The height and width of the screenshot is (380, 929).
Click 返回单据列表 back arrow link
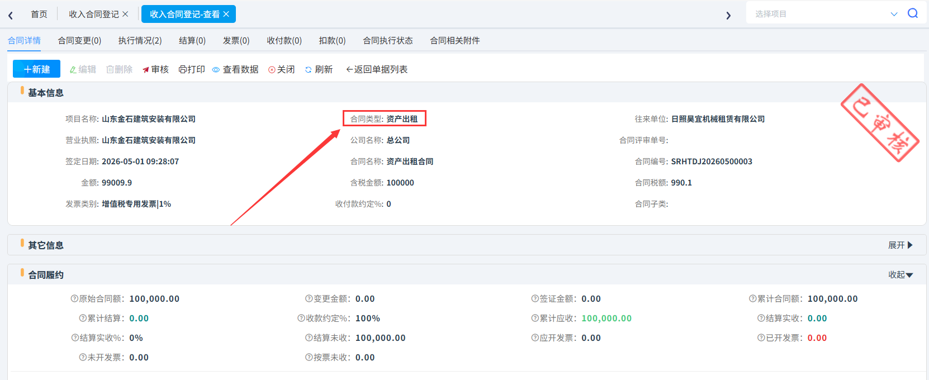point(376,69)
